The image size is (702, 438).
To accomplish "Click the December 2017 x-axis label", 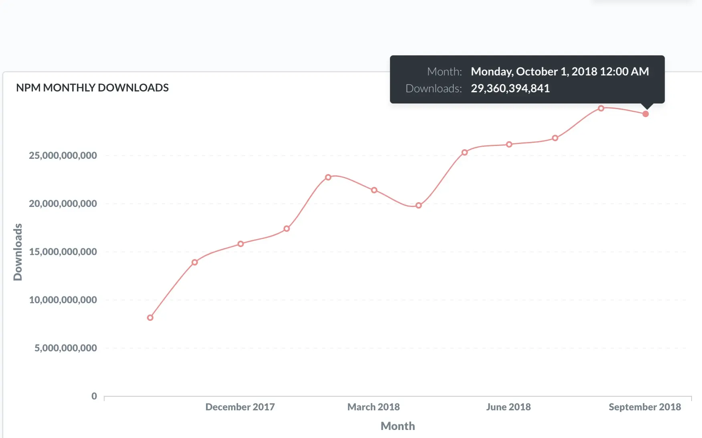I will pos(240,407).
